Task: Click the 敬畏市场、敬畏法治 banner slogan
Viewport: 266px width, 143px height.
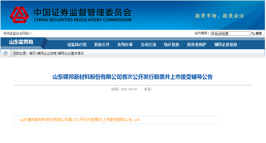Action: pyautogui.click(x=219, y=16)
